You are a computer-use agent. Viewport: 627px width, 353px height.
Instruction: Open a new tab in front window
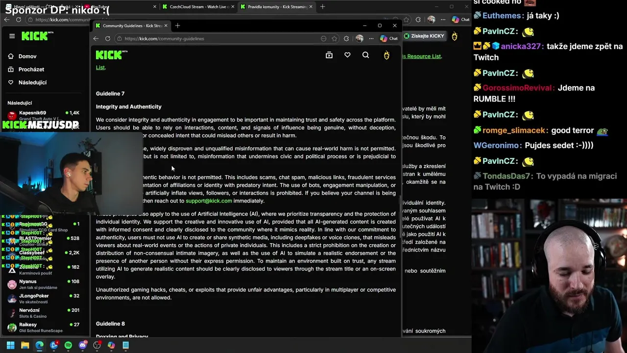coord(177,25)
